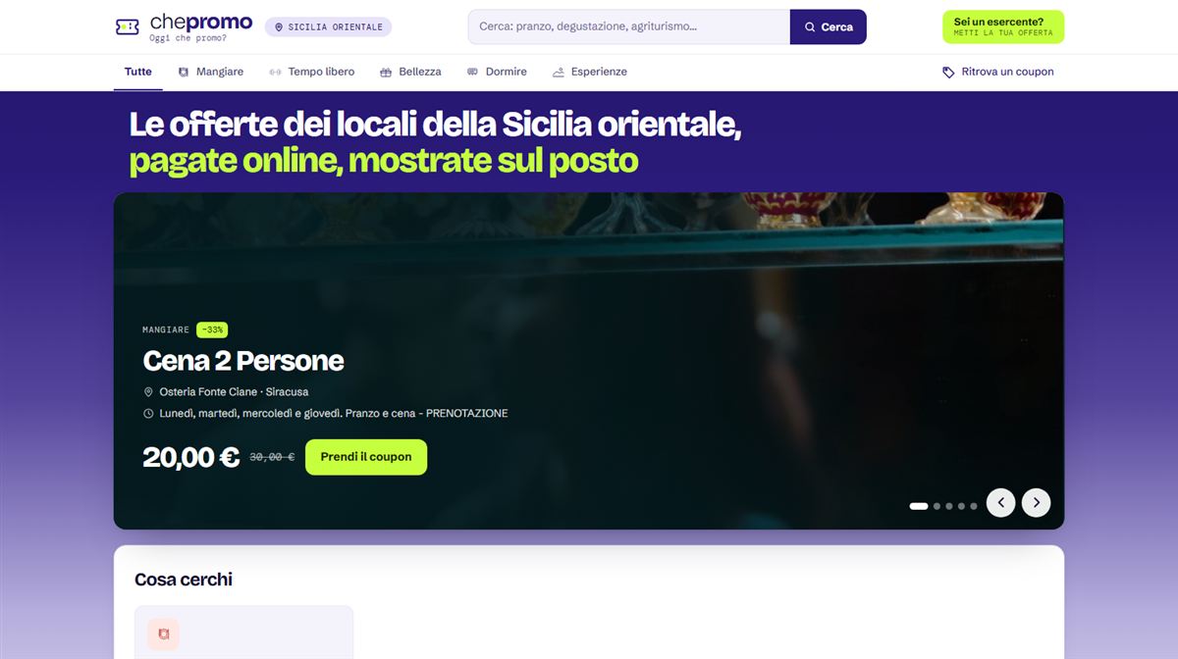The width and height of the screenshot is (1178, 659).
Task: Click the featured offer banner image
Action: (589, 361)
